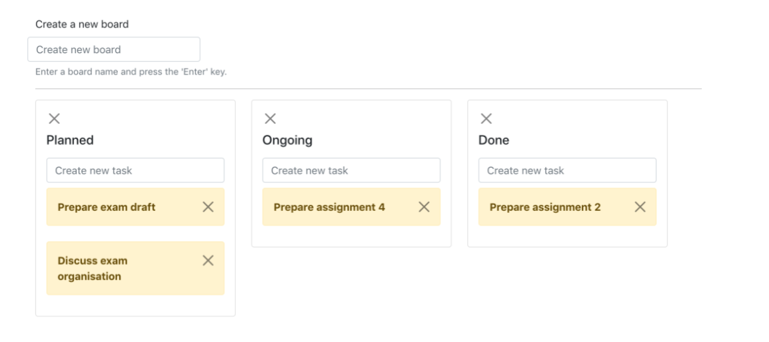Click the new task field in Planned
Image resolution: width=769 pixels, height=342 pixels.
pyautogui.click(x=135, y=170)
